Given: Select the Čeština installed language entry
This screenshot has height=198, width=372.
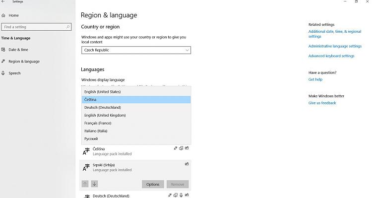Looking at the screenshot, I should 135,151.
